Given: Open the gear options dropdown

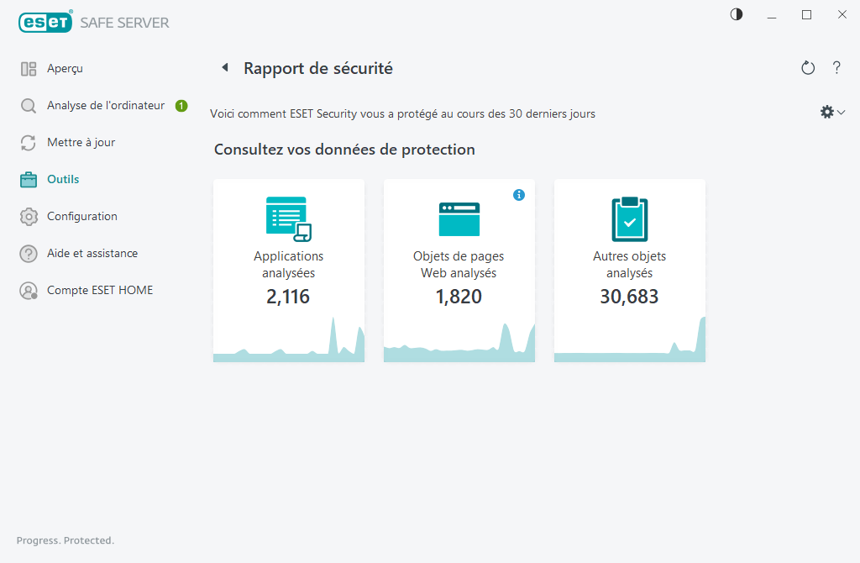Looking at the screenshot, I should [x=826, y=111].
